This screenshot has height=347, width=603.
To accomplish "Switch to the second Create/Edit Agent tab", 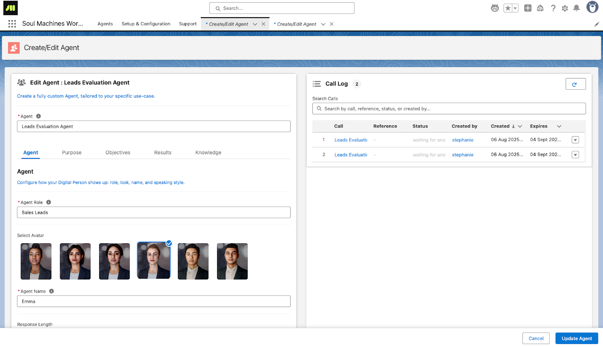I will tap(297, 24).
